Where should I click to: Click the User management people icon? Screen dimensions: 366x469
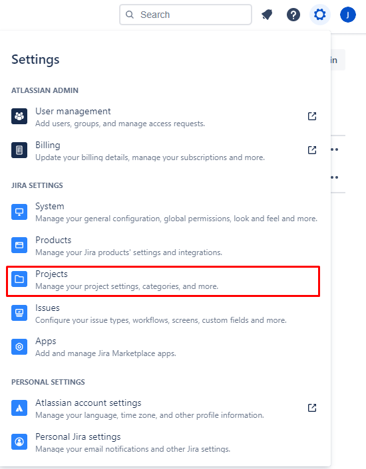pos(19,116)
